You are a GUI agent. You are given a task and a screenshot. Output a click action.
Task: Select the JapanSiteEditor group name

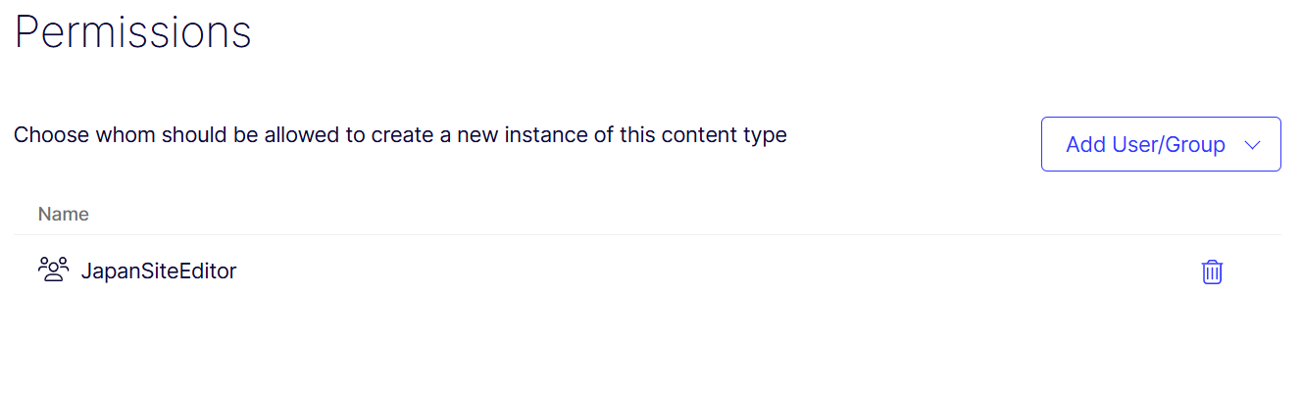(x=159, y=271)
